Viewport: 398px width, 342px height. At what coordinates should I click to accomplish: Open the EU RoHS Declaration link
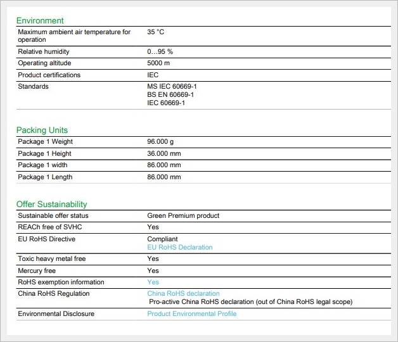click(179, 247)
